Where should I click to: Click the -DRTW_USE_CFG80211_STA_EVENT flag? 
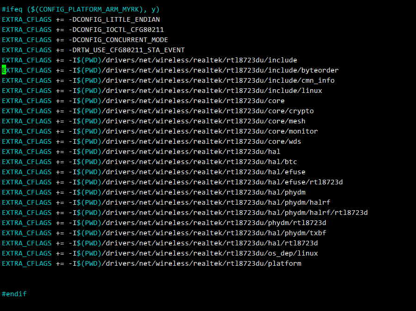pos(127,50)
